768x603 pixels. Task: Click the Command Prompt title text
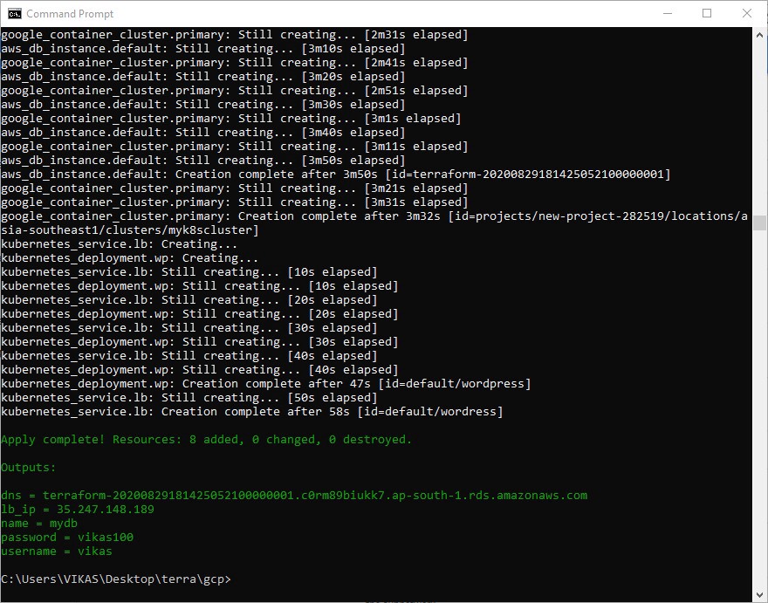click(70, 14)
